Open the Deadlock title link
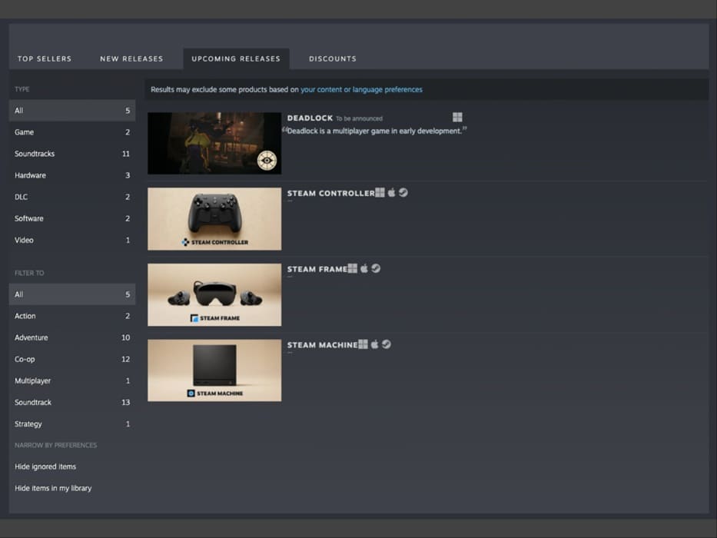Screen dimensions: 717x538 click(310, 118)
